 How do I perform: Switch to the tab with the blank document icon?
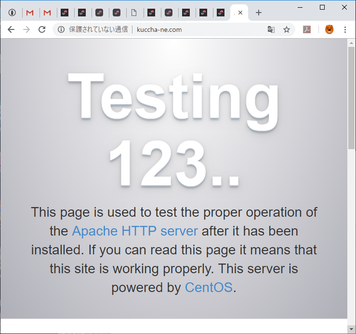point(134,13)
